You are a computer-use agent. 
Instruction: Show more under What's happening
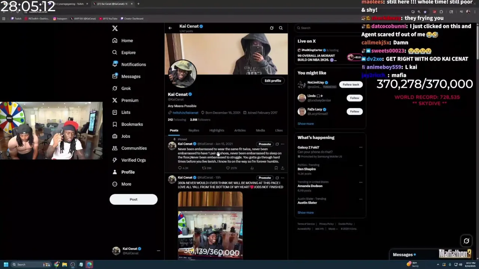(x=306, y=213)
